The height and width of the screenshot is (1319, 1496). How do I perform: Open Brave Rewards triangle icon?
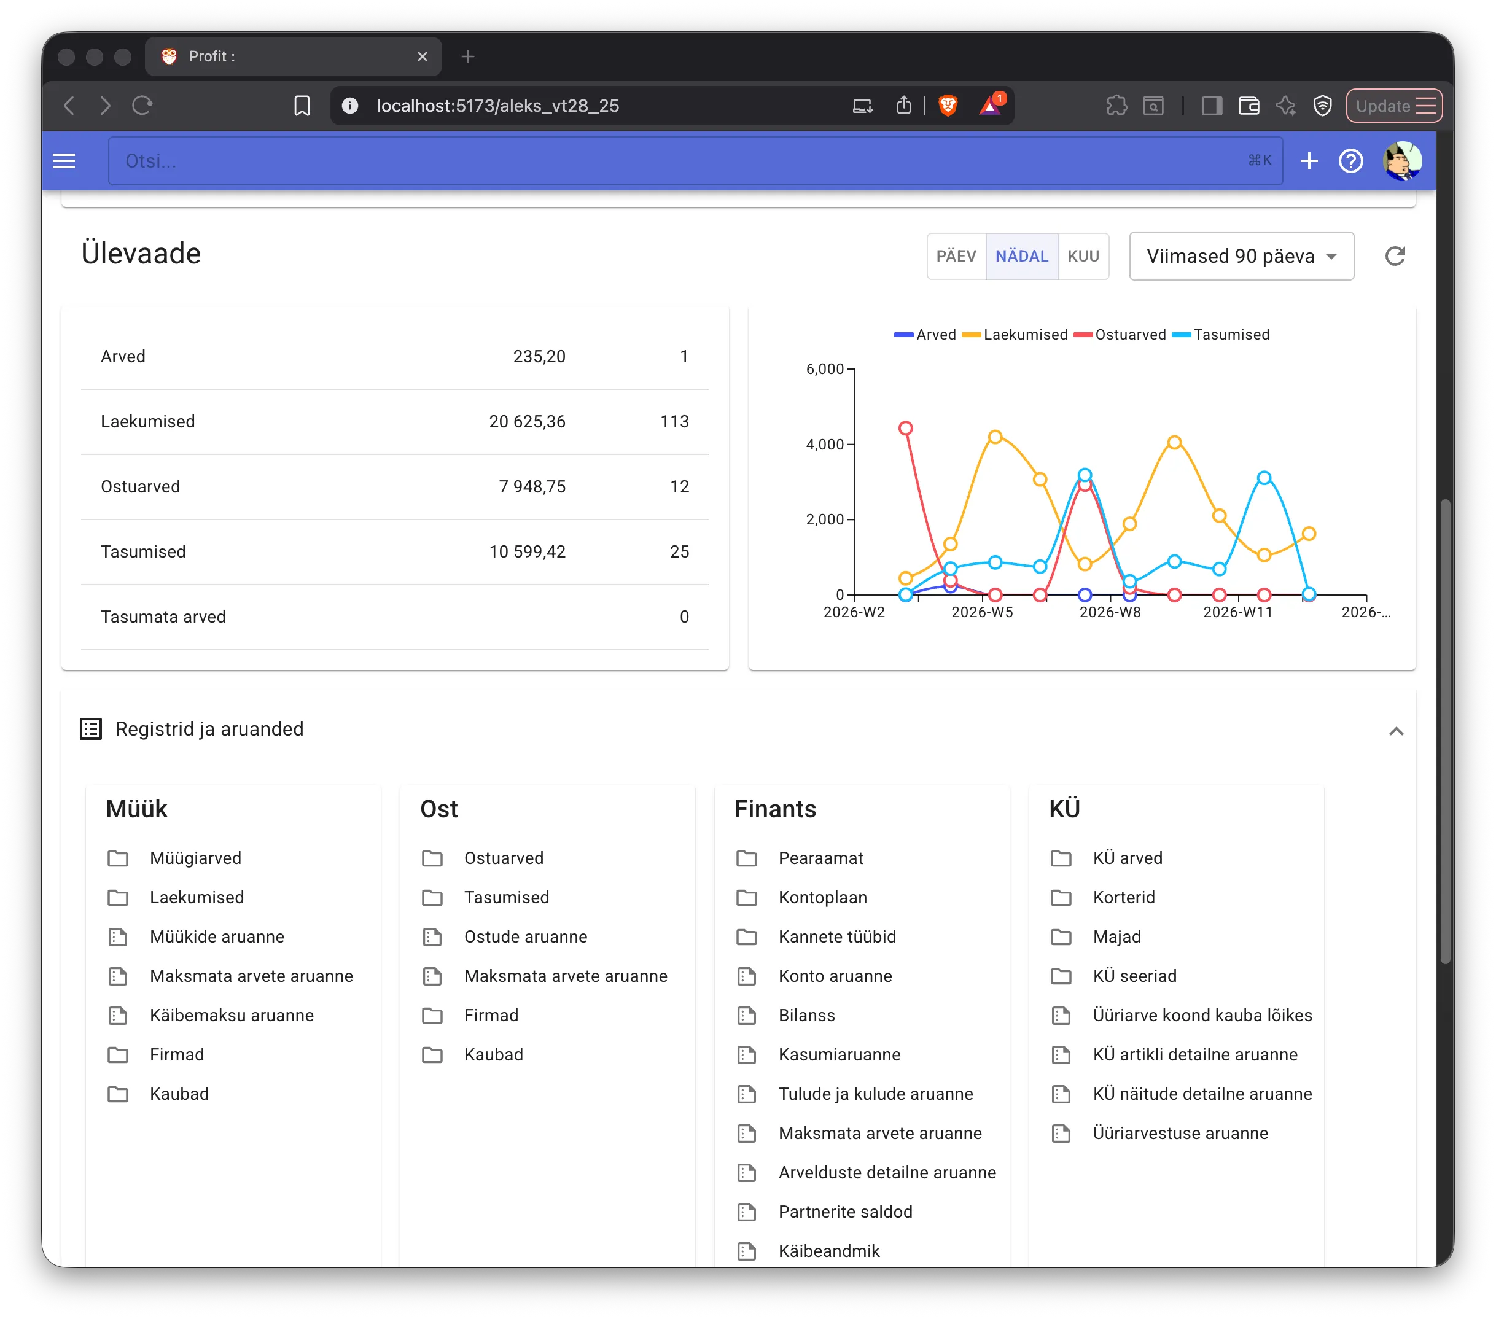pos(990,106)
